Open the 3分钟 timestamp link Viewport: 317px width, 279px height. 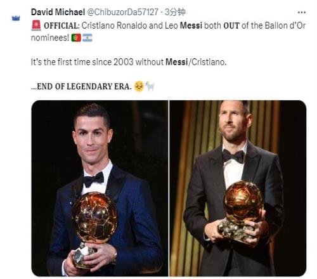click(x=175, y=12)
